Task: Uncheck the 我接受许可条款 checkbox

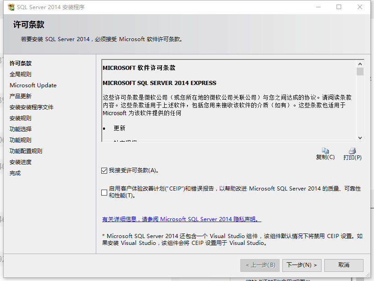Action: [104, 170]
